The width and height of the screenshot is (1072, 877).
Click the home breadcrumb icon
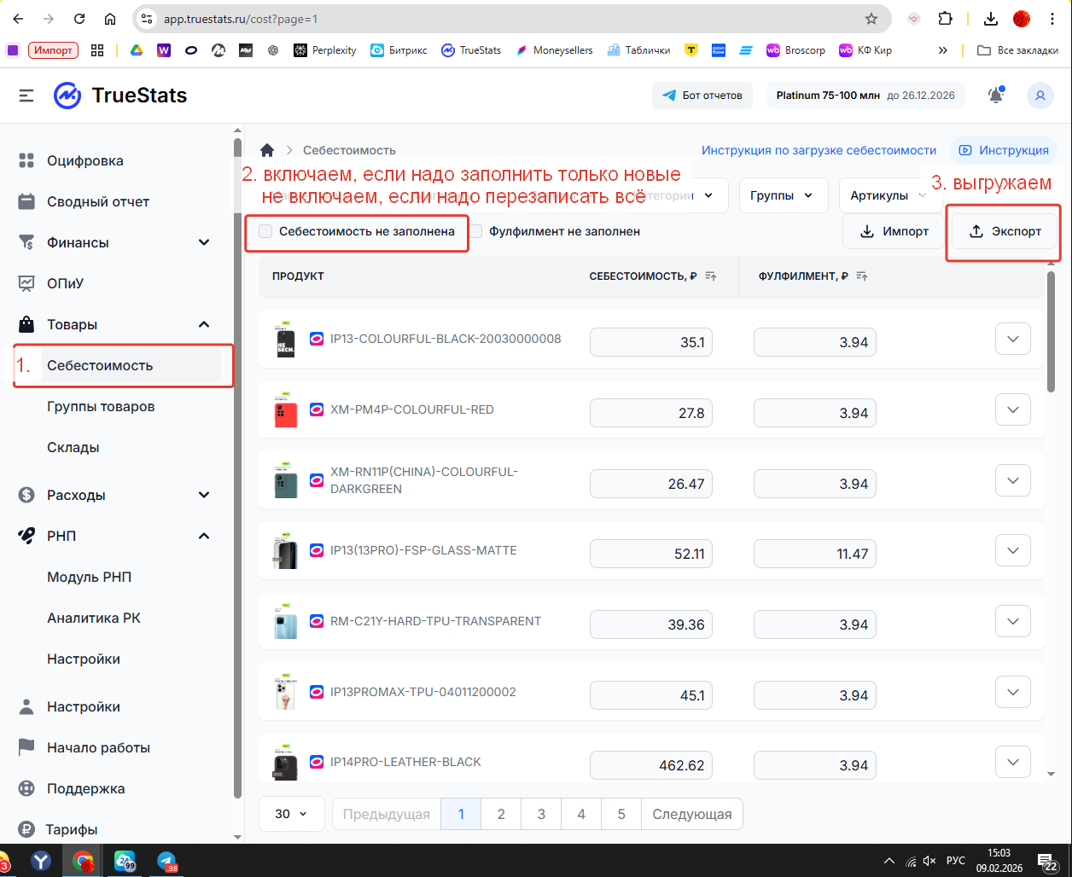click(267, 150)
